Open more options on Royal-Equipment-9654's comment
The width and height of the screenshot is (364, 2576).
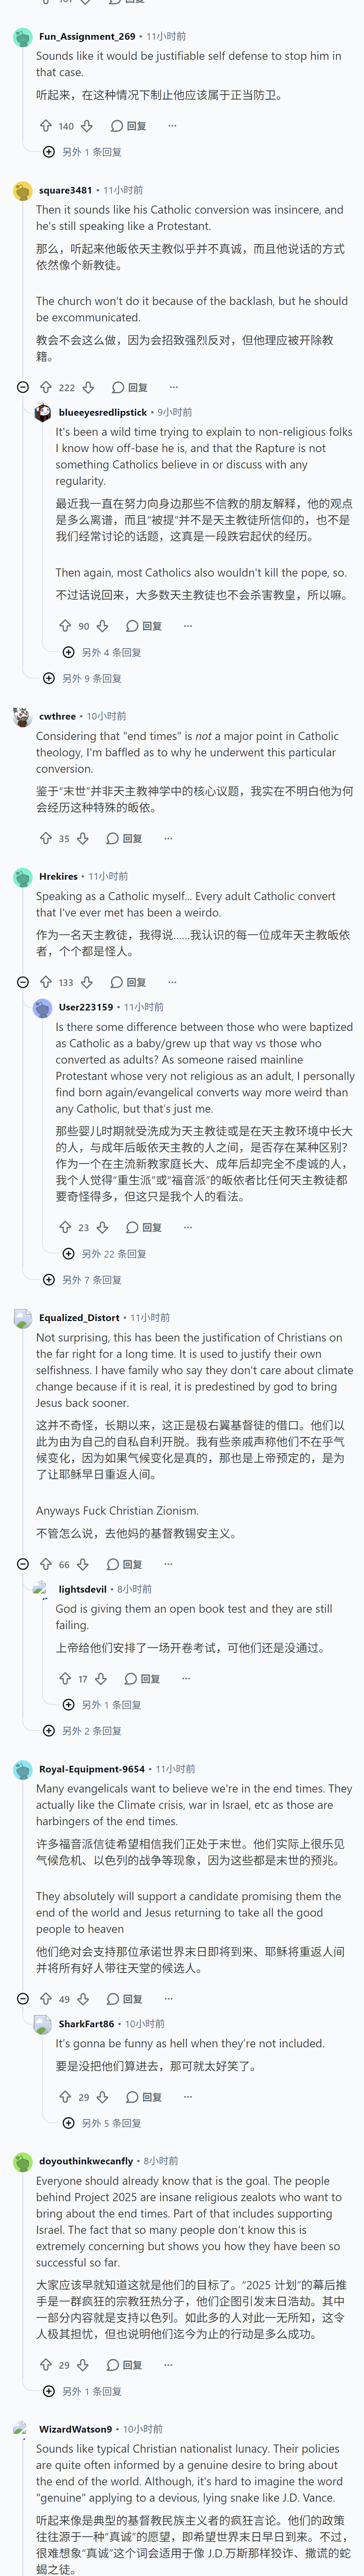pyautogui.click(x=168, y=1999)
